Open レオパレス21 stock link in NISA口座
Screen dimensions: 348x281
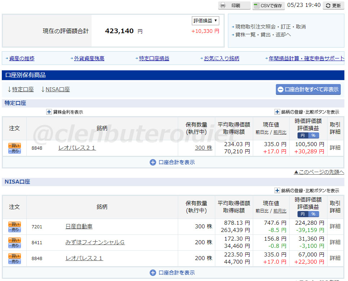coord(84,258)
